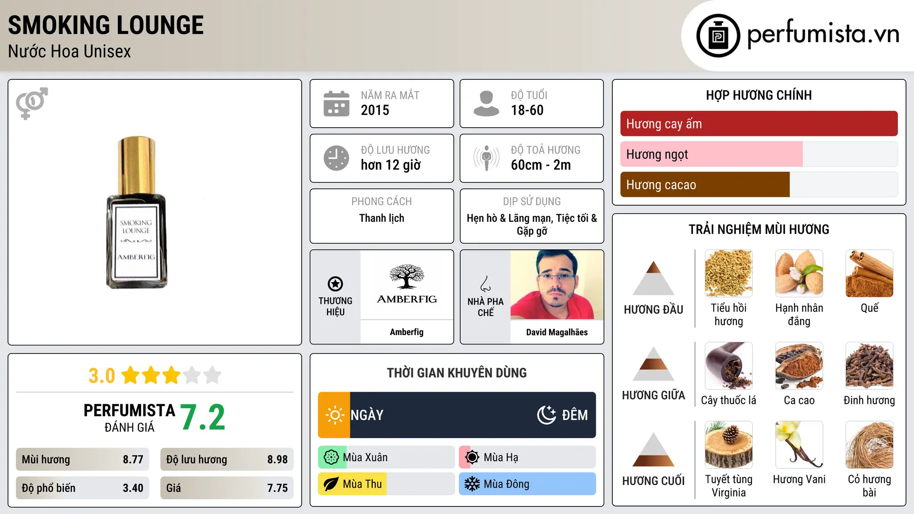Viewport: 914px width, 514px height.
Task: Visit the perfumista.vn site name
Action: tap(823, 34)
